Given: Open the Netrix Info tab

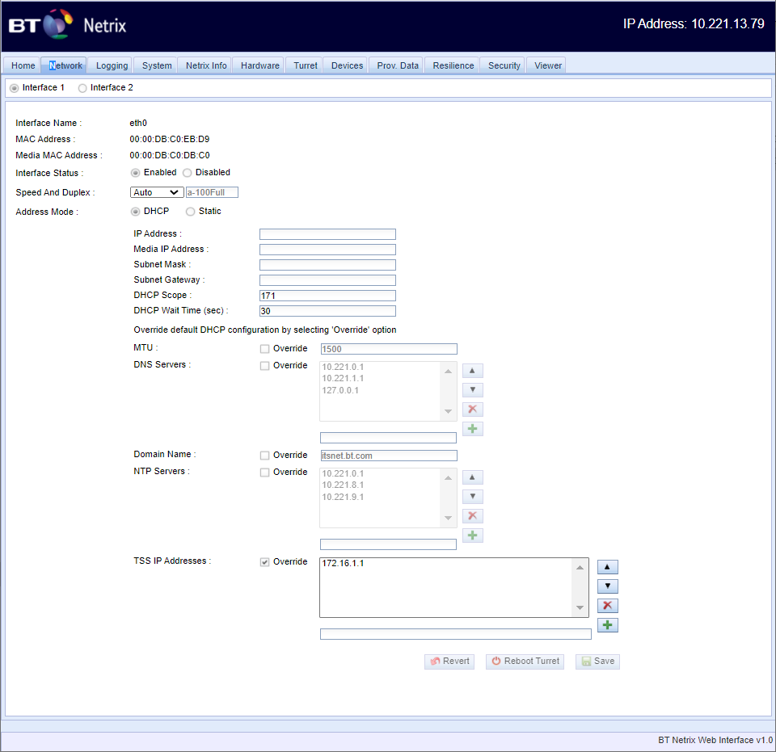Looking at the screenshot, I should [x=206, y=65].
